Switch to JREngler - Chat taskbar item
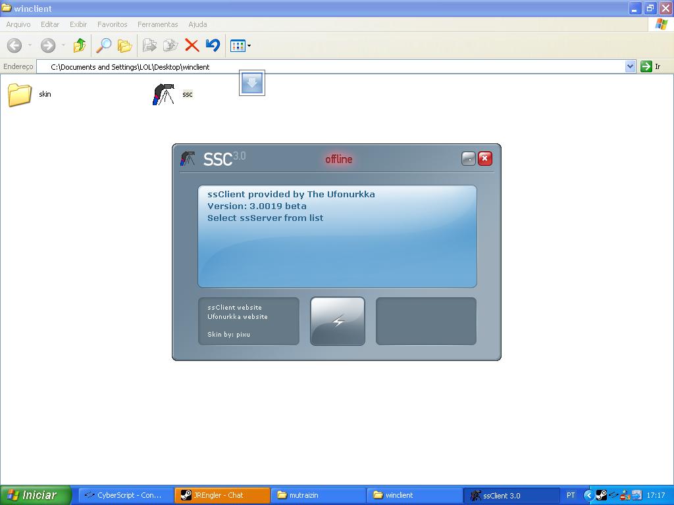 pos(222,495)
